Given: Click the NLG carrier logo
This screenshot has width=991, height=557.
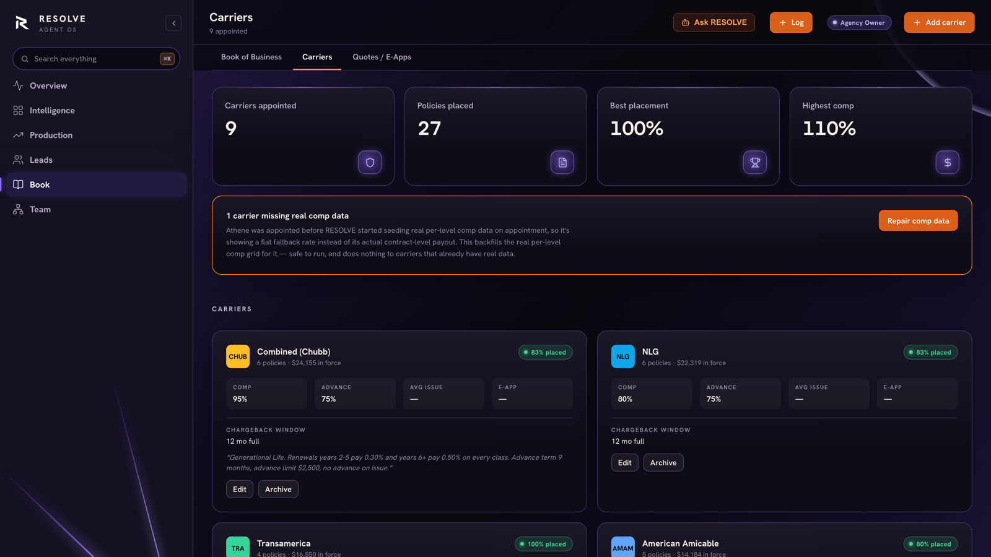Looking at the screenshot, I should pos(623,356).
